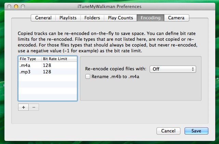Minimize the window with yellow button
The image size is (219, 144).
[16, 6]
